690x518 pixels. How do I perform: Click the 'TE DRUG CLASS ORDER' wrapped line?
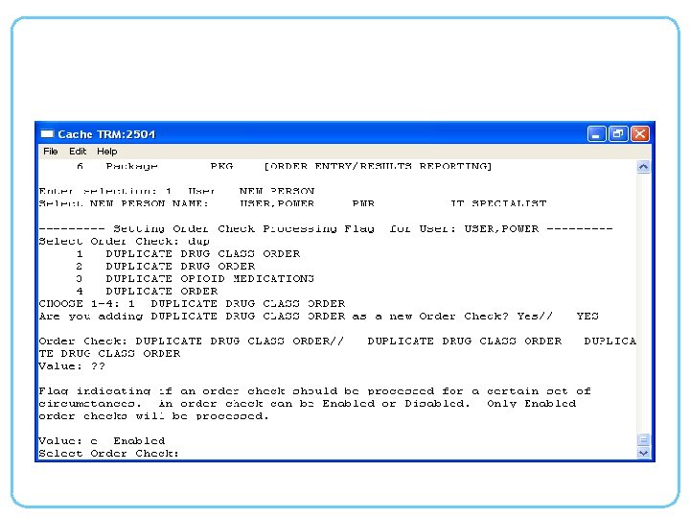coord(109,354)
